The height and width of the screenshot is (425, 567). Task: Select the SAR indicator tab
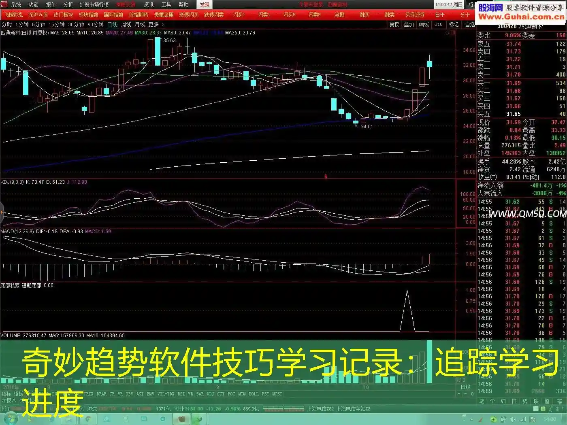(200, 394)
